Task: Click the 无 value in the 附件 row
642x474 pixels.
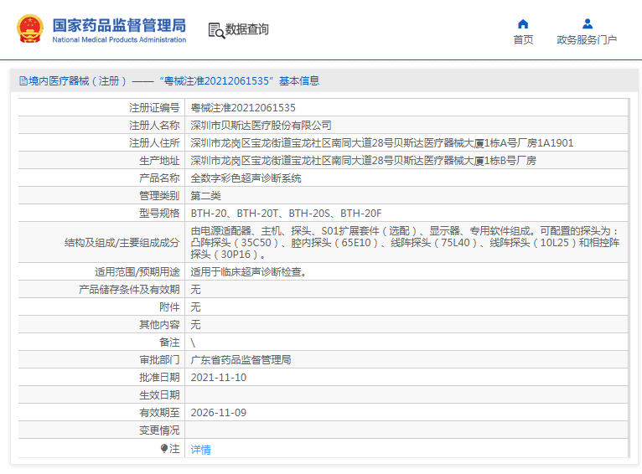Action: coord(195,307)
